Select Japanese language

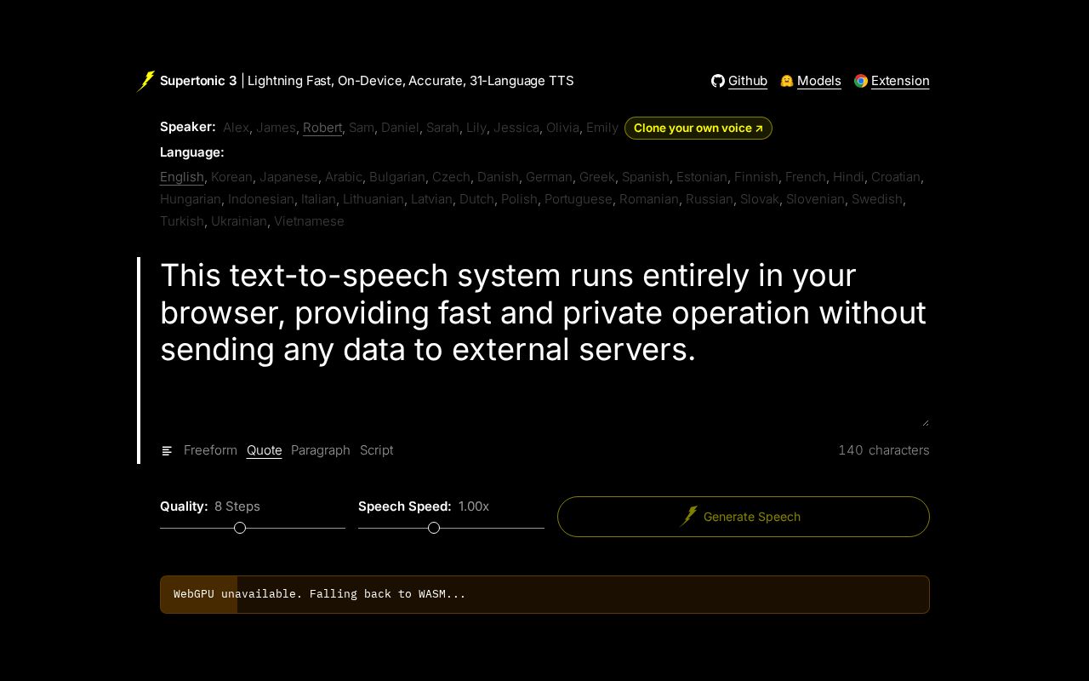288,177
